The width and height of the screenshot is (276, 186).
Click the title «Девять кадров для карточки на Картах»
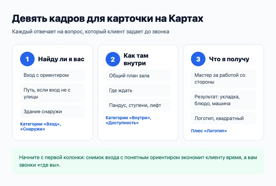(108, 19)
